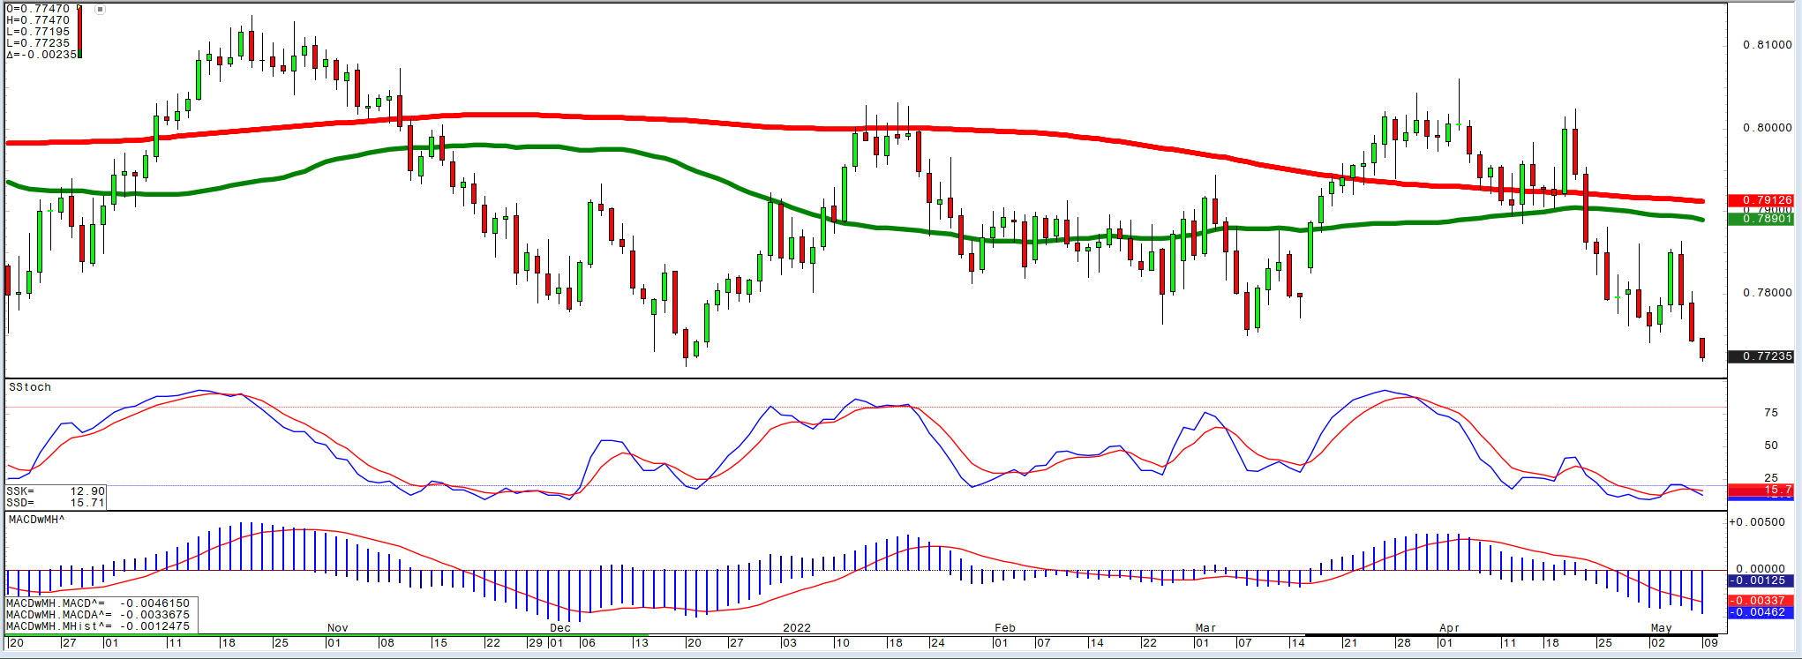Click the blue -0.00125 histogram value tag
The image size is (1802, 659).
point(1759,580)
